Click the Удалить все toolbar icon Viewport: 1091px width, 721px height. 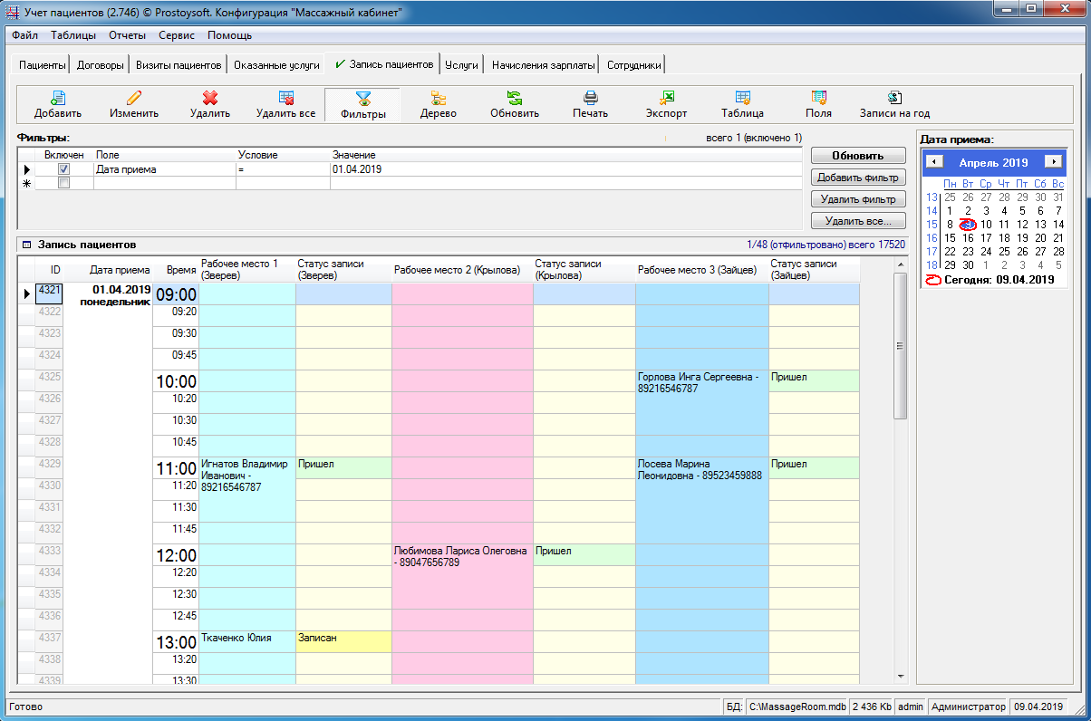285,98
